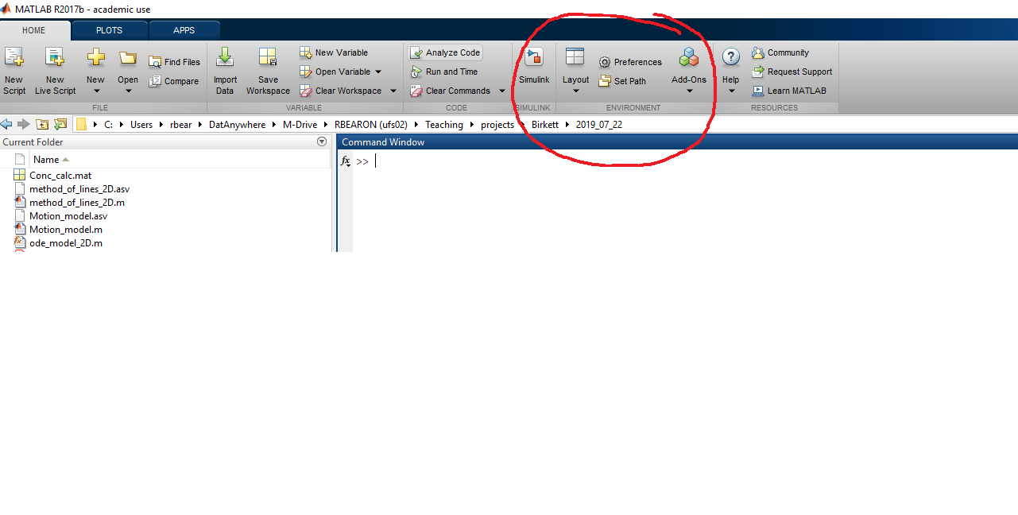Go back with the address bar back arrow
This screenshot has height=515, width=1018.
click(6, 124)
